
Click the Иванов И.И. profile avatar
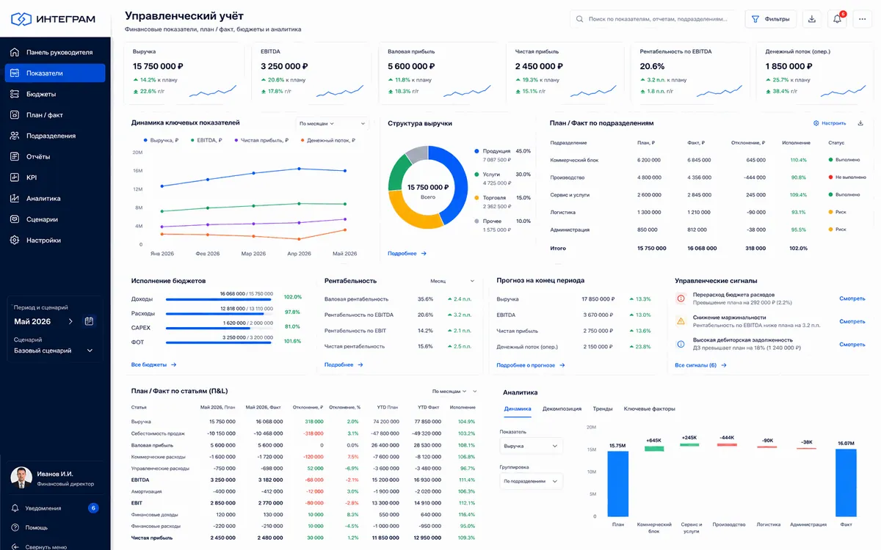[x=21, y=478]
